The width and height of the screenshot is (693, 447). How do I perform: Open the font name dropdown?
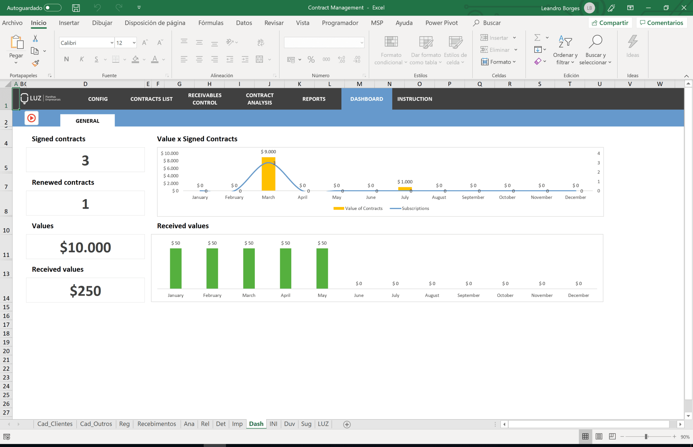[x=112, y=43]
